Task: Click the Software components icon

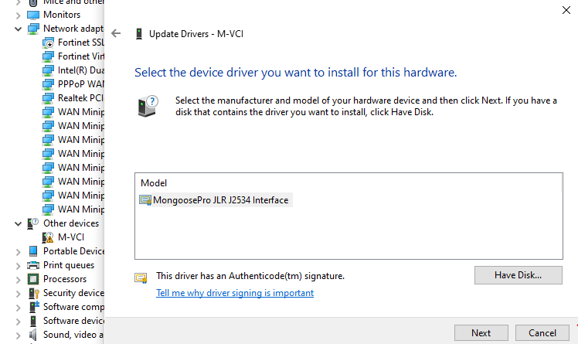Action: (x=34, y=307)
